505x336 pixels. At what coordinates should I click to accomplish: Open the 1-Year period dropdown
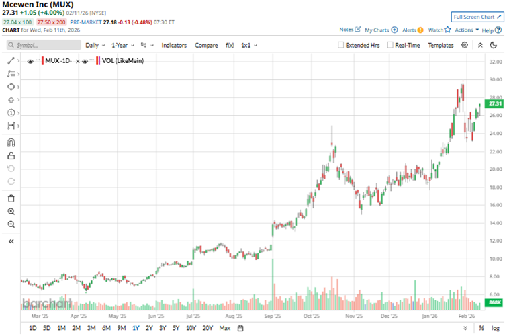pos(123,46)
